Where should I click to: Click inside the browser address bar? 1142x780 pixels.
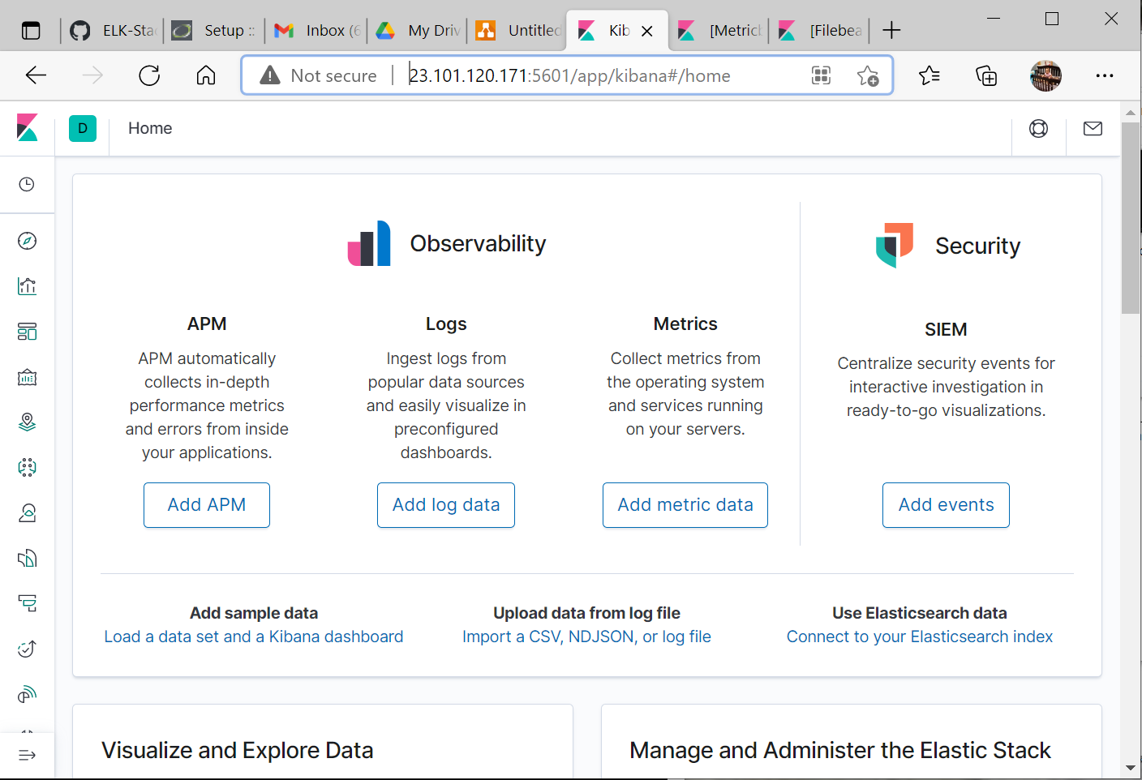click(x=568, y=75)
